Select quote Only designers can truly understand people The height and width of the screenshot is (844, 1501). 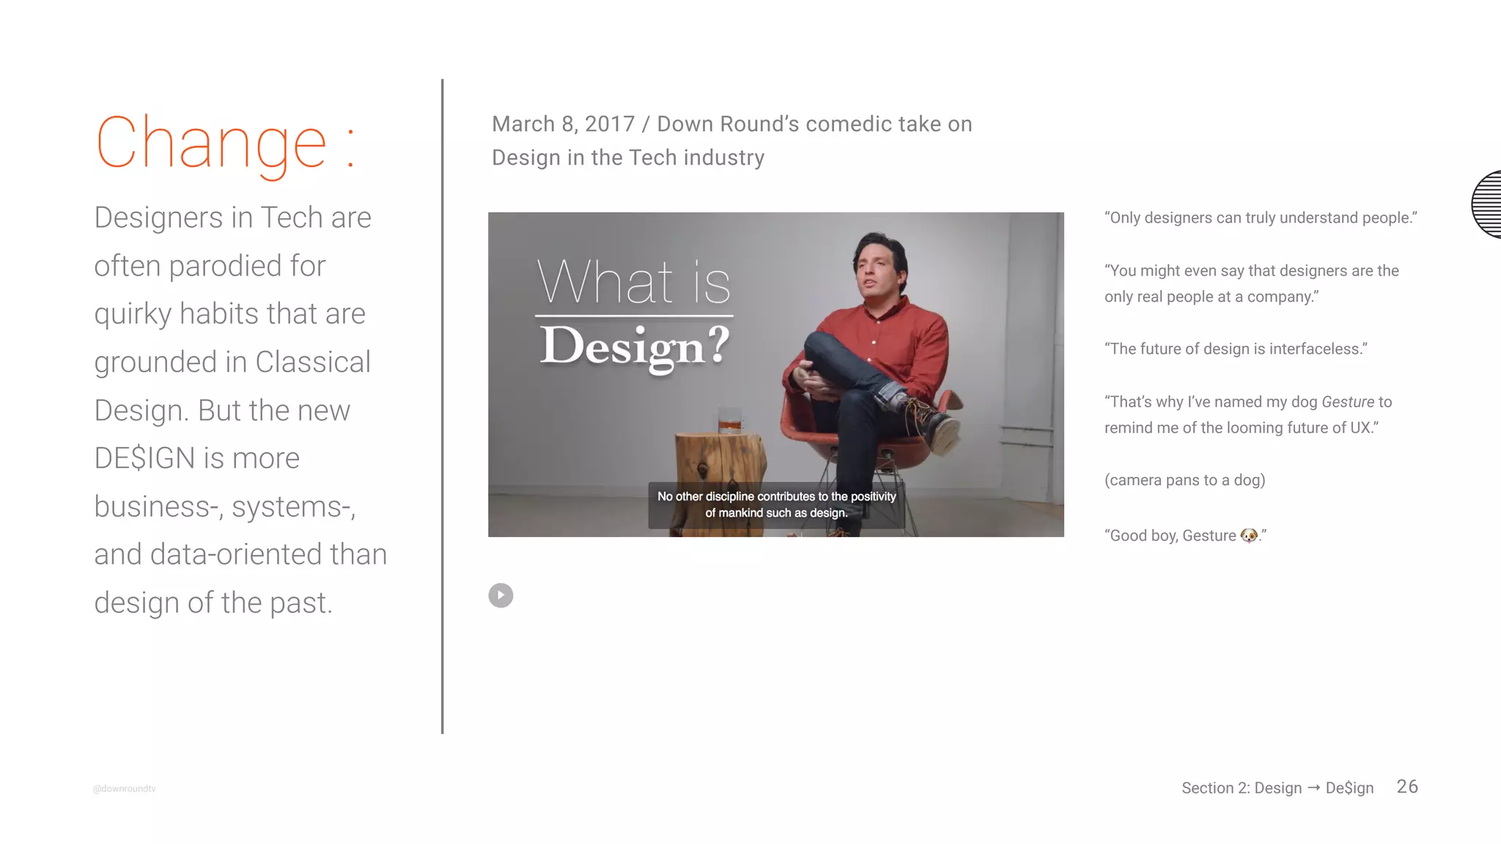(1260, 218)
